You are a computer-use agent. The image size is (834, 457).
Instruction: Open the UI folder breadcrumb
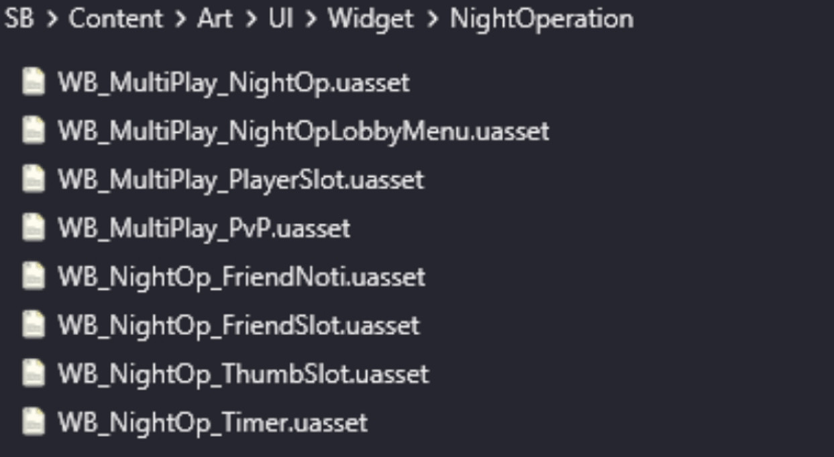[280, 19]
